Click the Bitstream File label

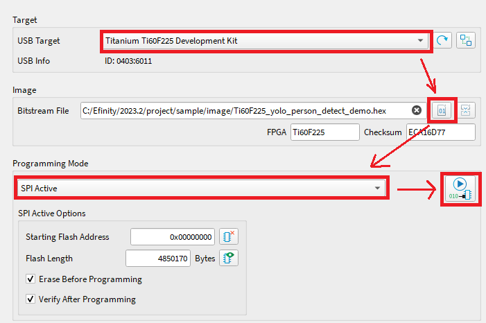[x=43, y=111]
